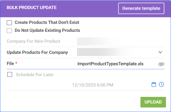Viewport: 171px width, 112px height.
Task: Click the Company For New Product label
Action: pyautogui.click(x=33, y=41)
